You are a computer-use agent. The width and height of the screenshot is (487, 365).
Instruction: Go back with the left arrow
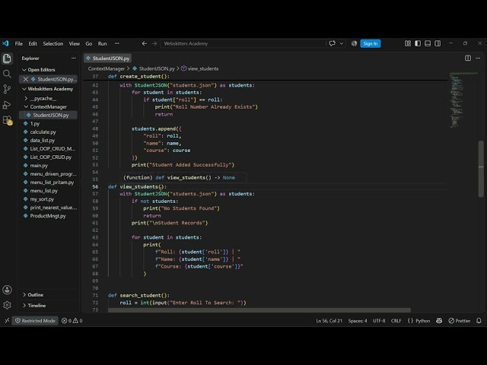(144, 43)
